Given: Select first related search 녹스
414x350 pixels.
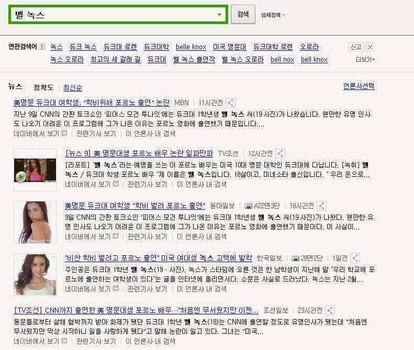Looking at the screenshot, I should coord(56,47).
